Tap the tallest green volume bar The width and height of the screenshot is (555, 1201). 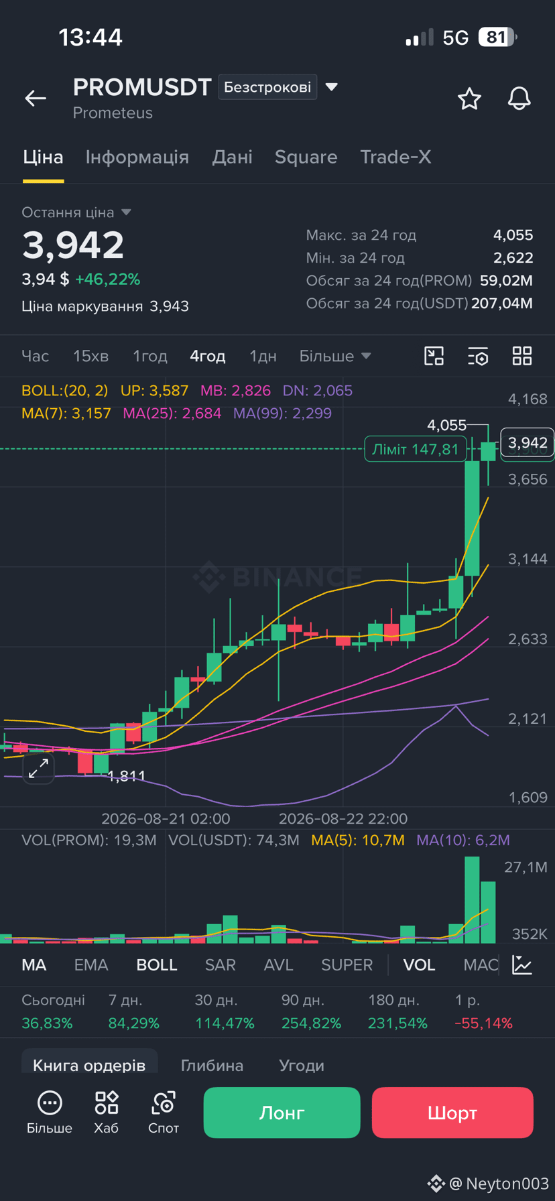(473, 900)
